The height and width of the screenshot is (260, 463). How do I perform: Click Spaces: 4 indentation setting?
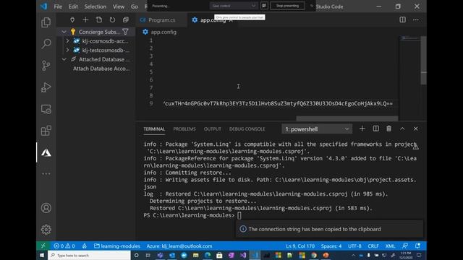point(331,246)
